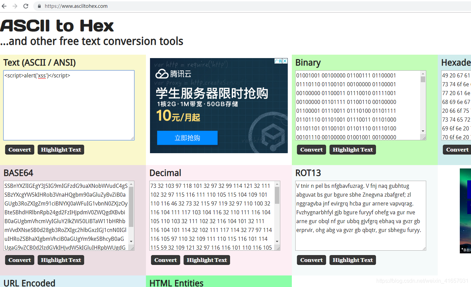The image size is (471, 287).
Task: Click the resize grip of the ROT13 box
Action: point(424,248)
